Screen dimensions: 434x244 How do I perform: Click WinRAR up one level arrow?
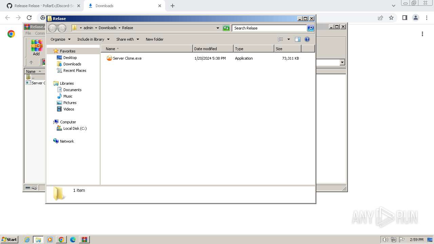[31, 62]
